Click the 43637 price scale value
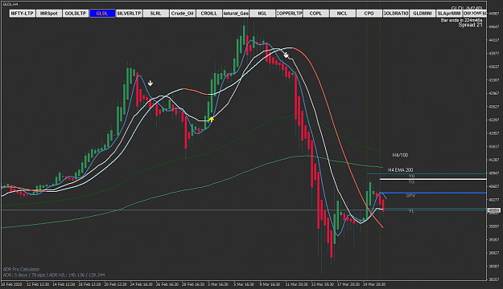This screenshot has height=289, width=503. [x=493, y=67]
